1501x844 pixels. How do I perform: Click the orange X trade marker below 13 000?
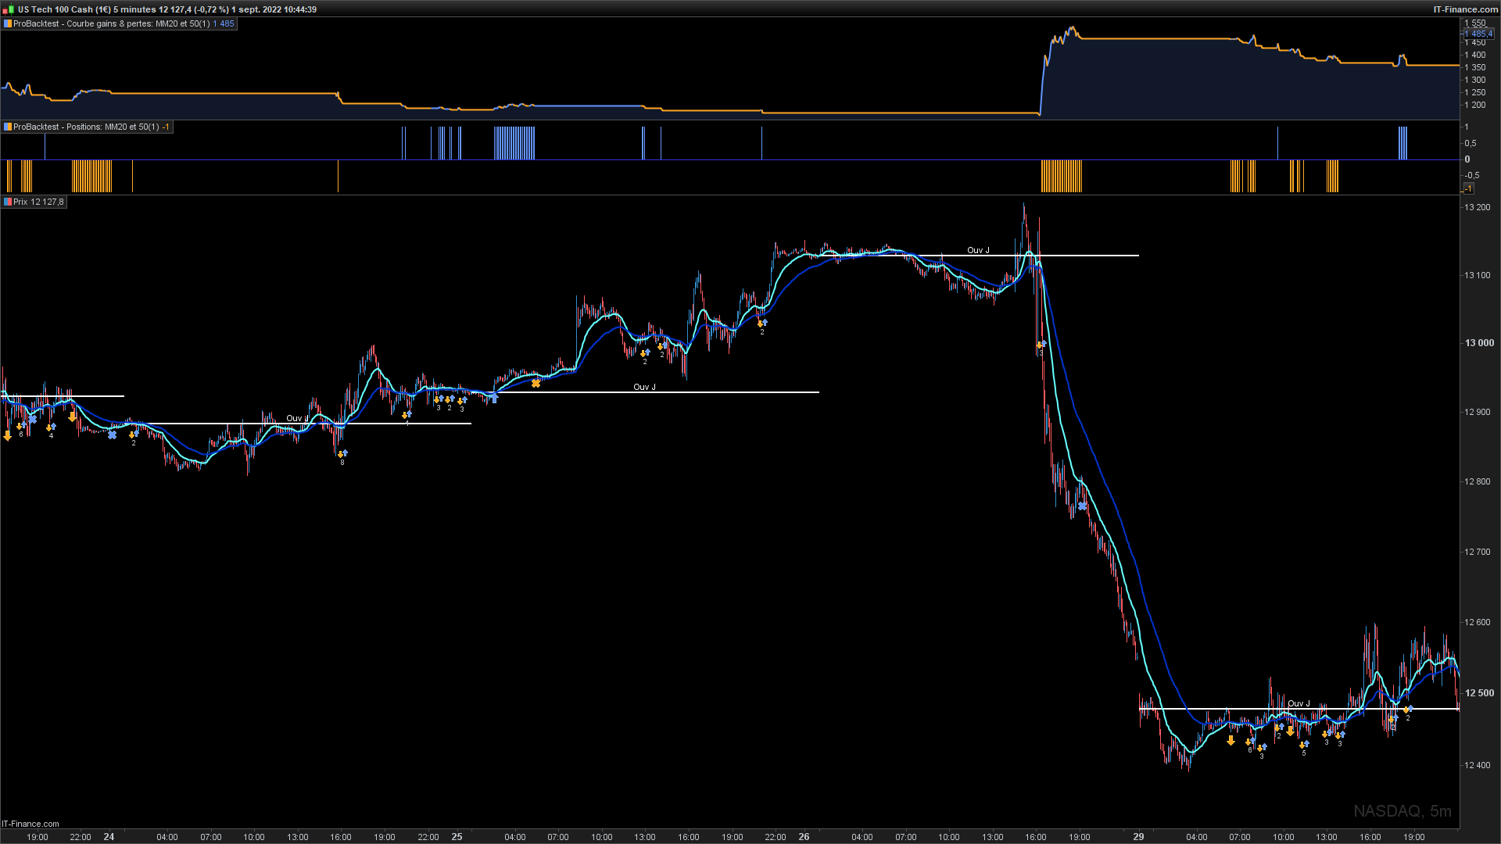click(x=536, y=384)
